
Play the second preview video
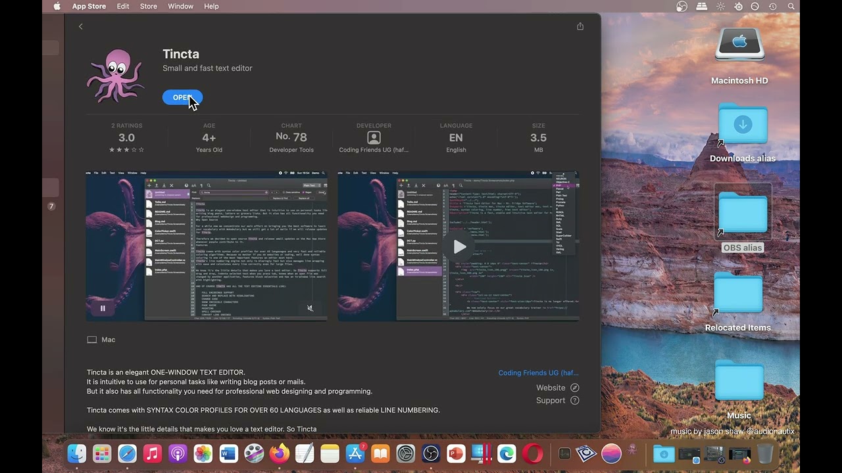point(459,246)
